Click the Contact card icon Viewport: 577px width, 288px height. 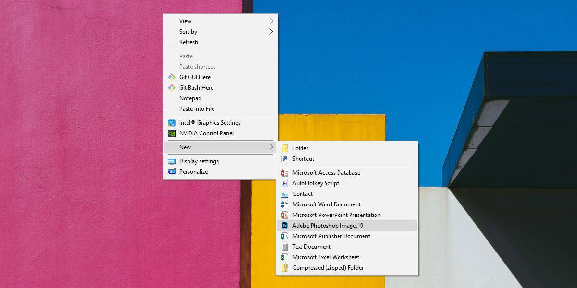pyautogui.click(x=285, y=194)
